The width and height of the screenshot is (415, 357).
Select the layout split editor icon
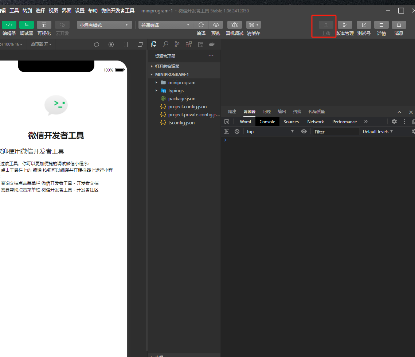[x=201, y=44]
